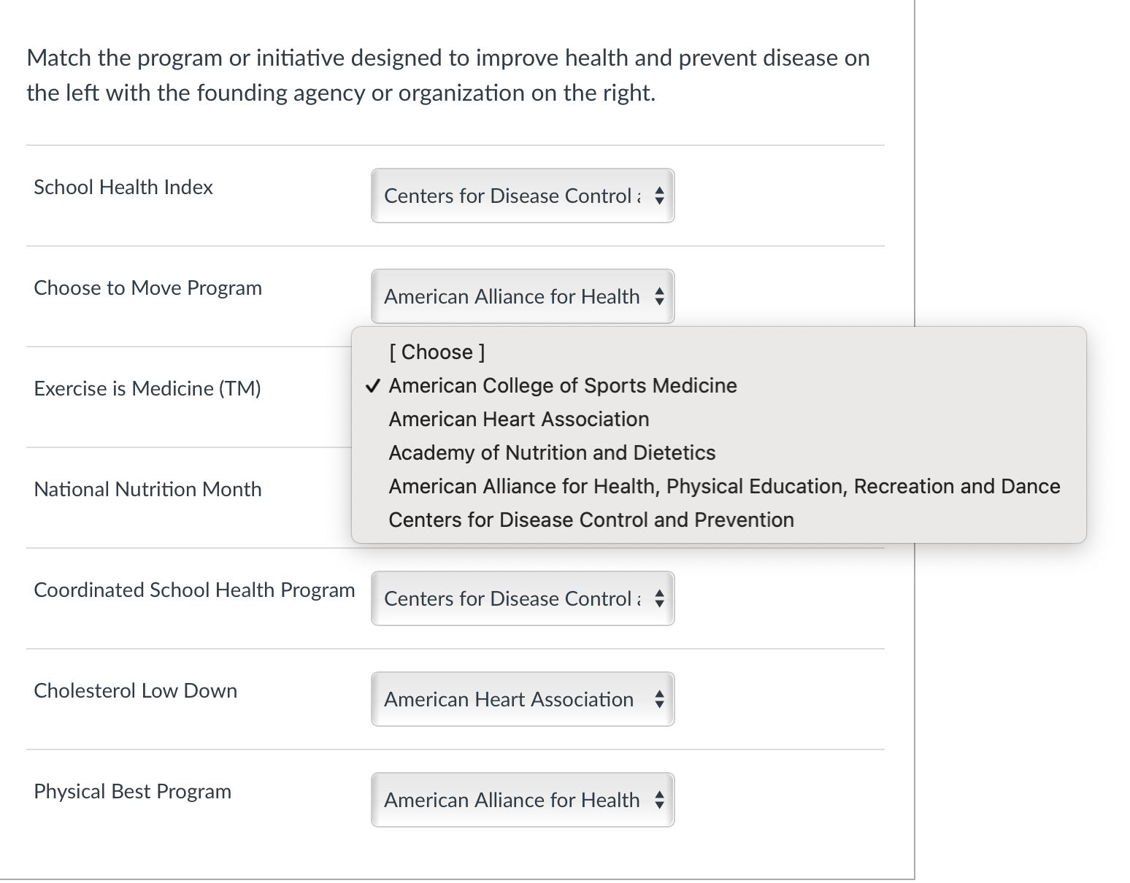Click the checkmark beside the selected option
1130x883 pixels.
pyautogui.click(x=372, y=385)
